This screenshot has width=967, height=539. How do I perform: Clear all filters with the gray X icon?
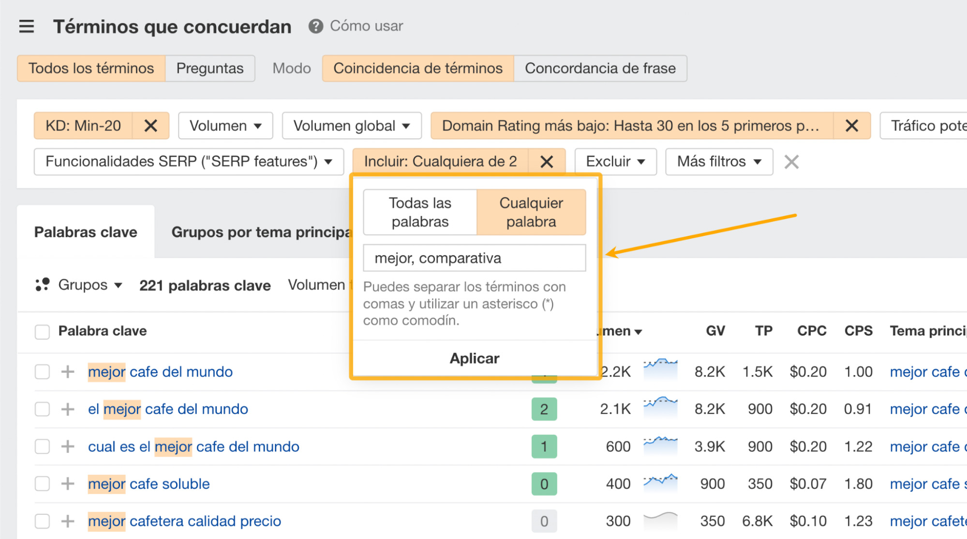791,162
